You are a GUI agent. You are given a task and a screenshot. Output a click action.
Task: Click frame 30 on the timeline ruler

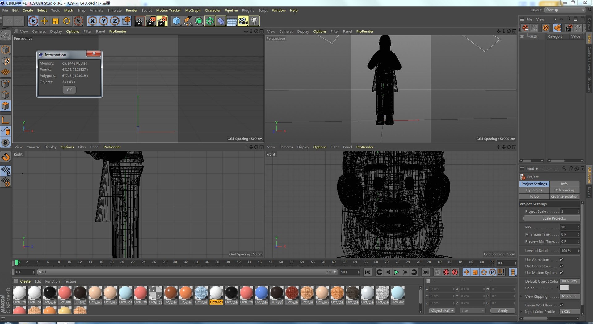(x=175, y=262)
